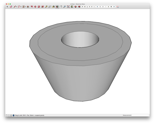The image size is (155, 124).
Task: Click the Measurements input box
Action: tap(140, 115)
